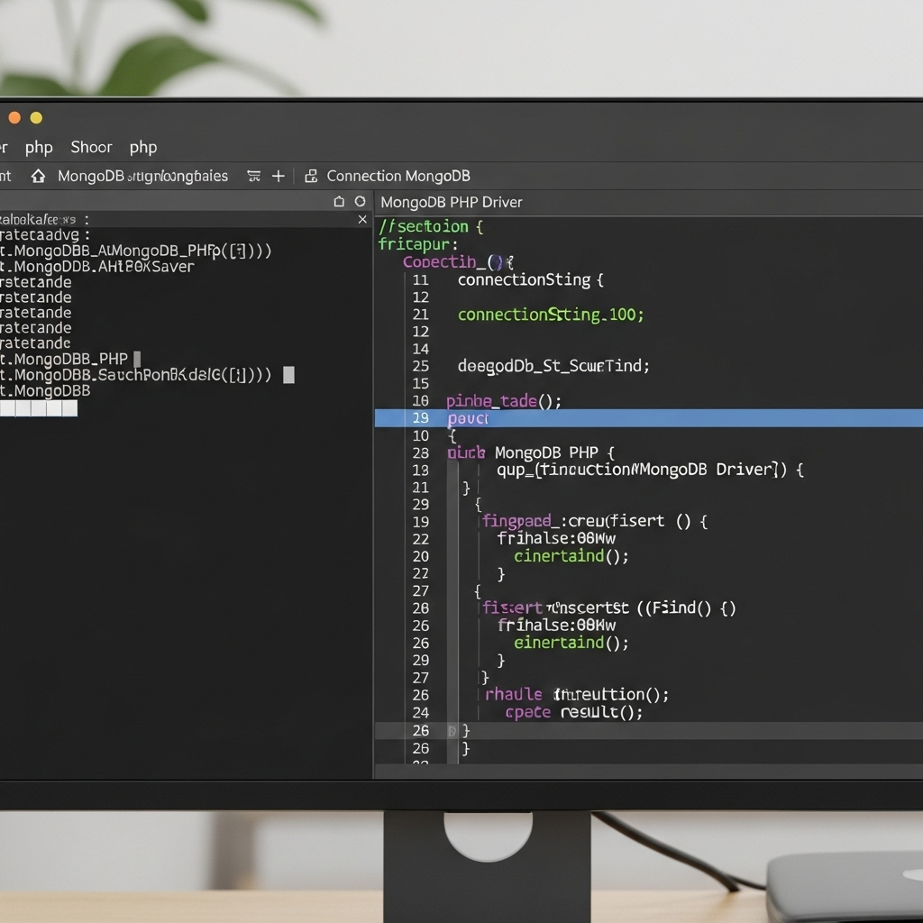
Task: Click the green "connectionSting_100;" code line
Action: click(x=551, y=315)
